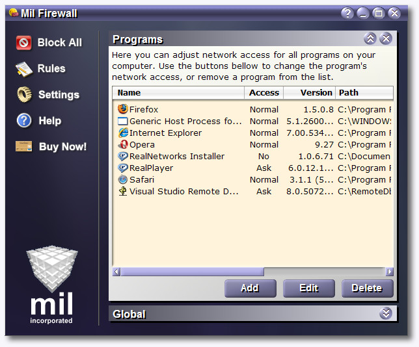Click the Safari compass icon

pyautogui.click(x=123, y=179)
